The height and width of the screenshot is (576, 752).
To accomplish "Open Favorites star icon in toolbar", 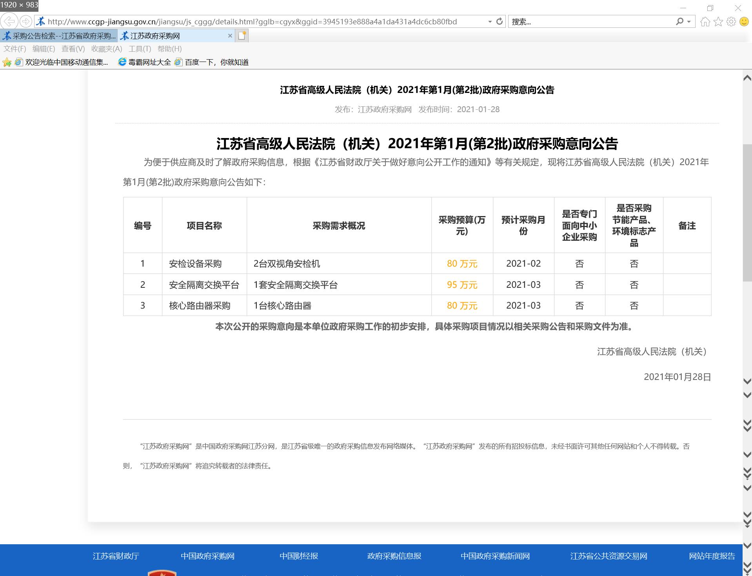I will tap(718, 22).
